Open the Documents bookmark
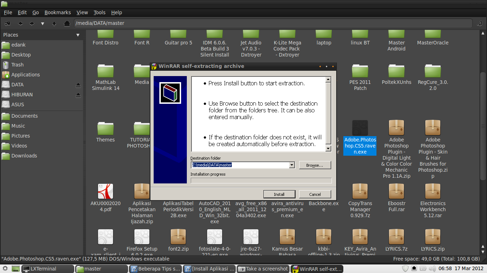This screenshot has height=273, width=487. coord(42,116)
